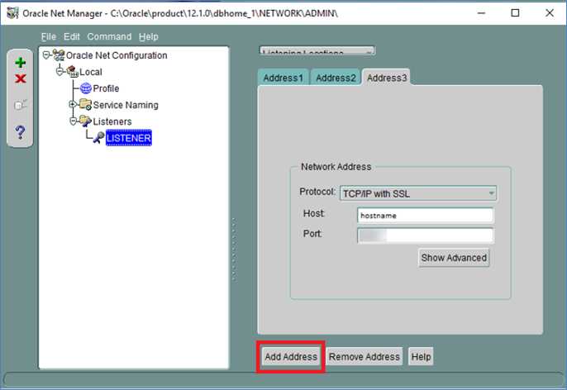
Task: Maximize the Oracle Net Manager window
Action: (515, 13)
